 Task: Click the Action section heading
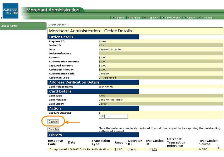(93, 108)
